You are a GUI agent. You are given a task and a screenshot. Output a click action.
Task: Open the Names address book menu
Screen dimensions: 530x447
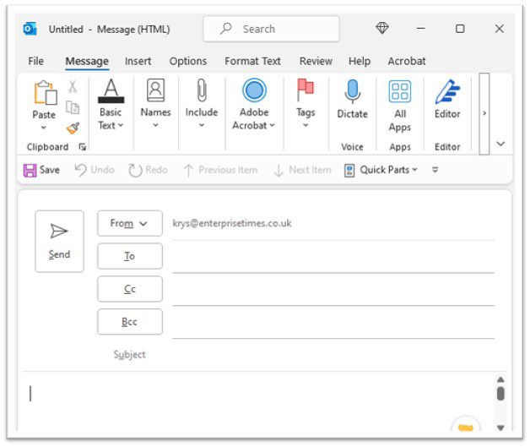tap(155, 104)
